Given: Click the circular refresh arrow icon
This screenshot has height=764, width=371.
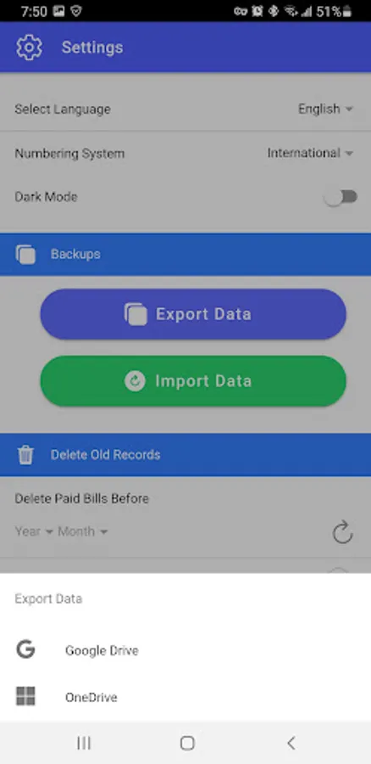Looking at the screenshot, I should (343, 531).
